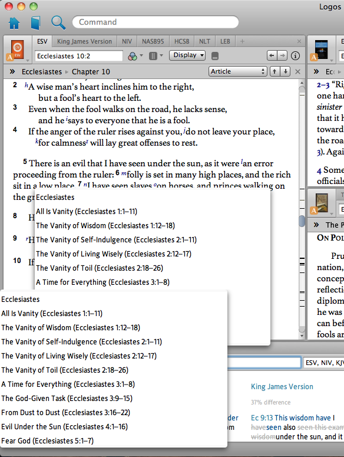The width and height of the screenshot is (344, 457).
Task: Click the commentary resource cover icon
Action: click(x=321, y=50)
